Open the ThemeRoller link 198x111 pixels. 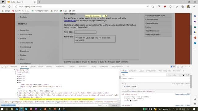point(70,21)
